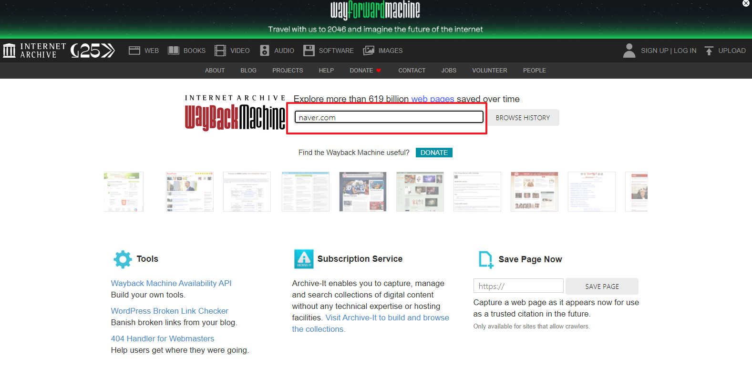Image resolution: width=752 pixels, height=369 pixels.
Task: Click the Wayback Machine logo
Action: click(x=235, y=113)
